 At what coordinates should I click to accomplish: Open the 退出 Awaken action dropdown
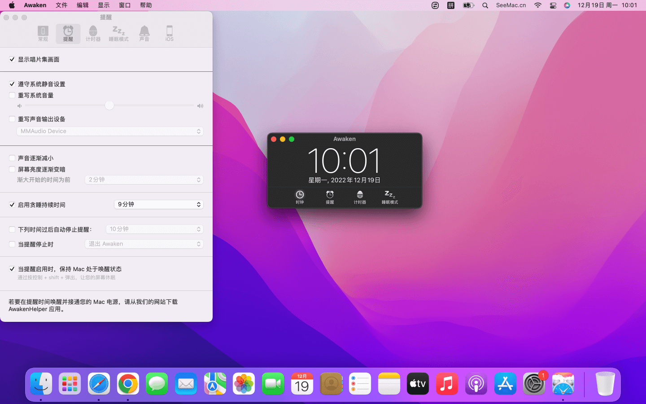(144, 244)
